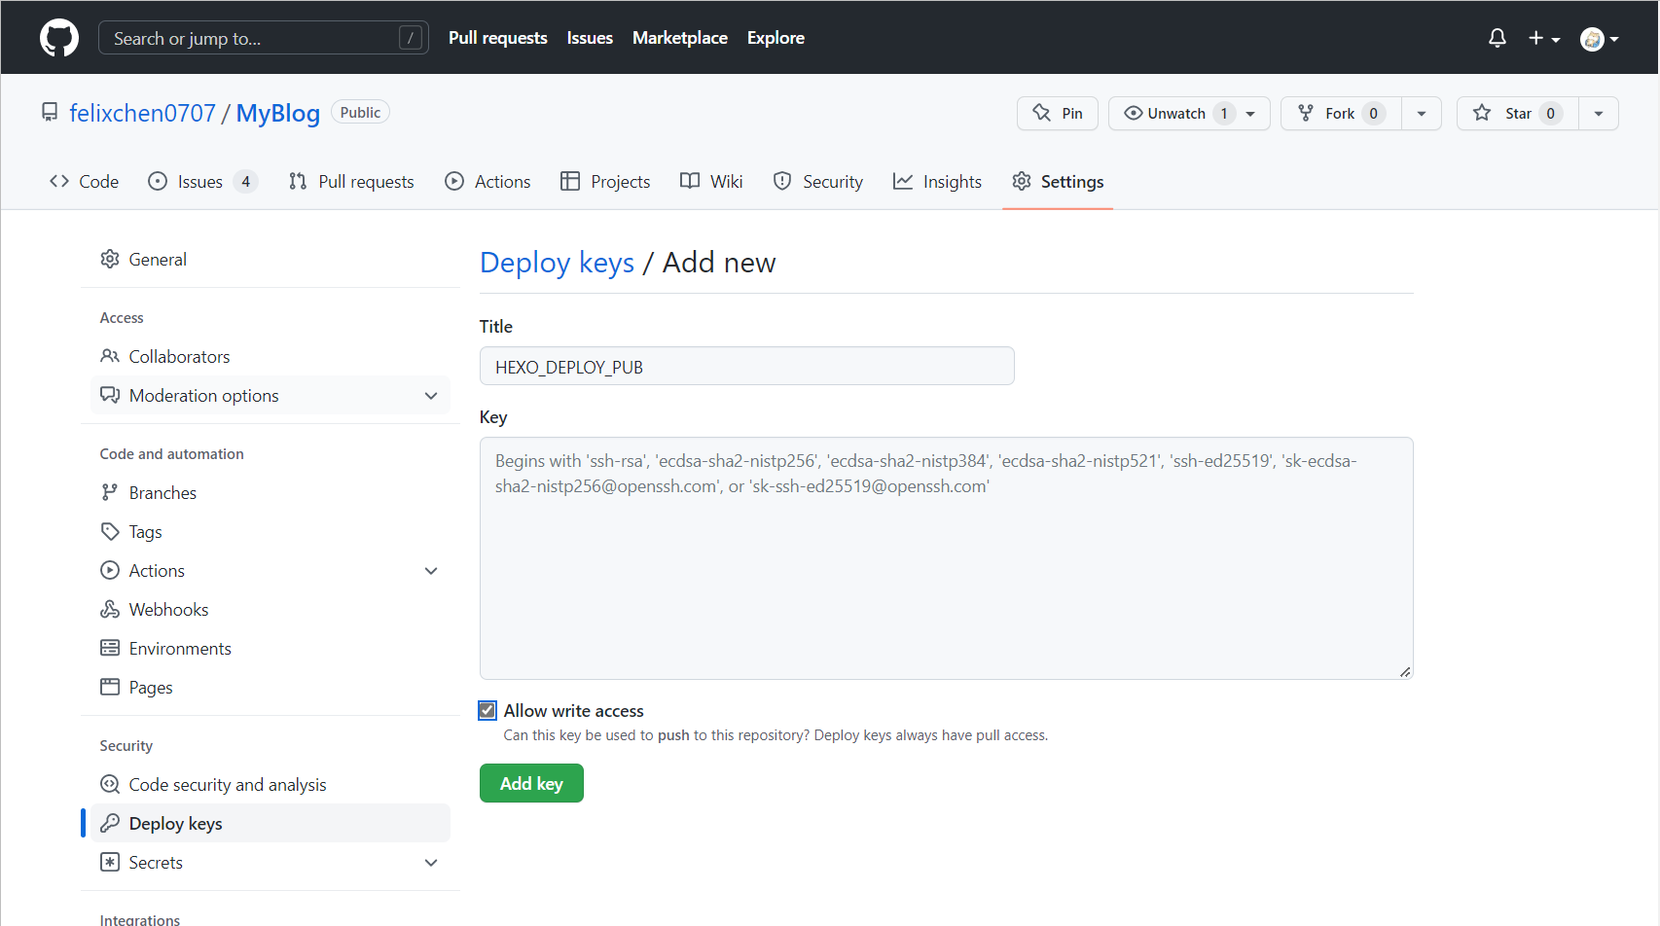Open Marketplace in header
The image size is (1660, 926).
(x=680, y=38)
